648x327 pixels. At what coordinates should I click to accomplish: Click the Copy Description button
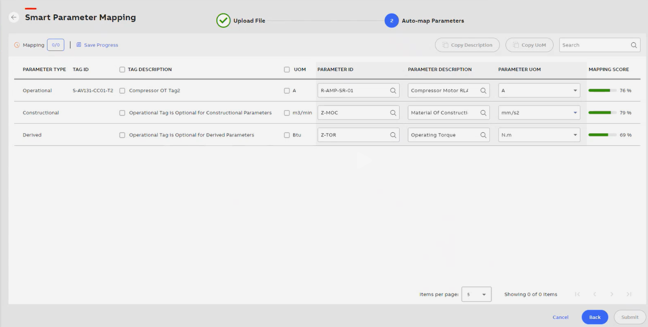pyautogui.click(x=467, y=45)
